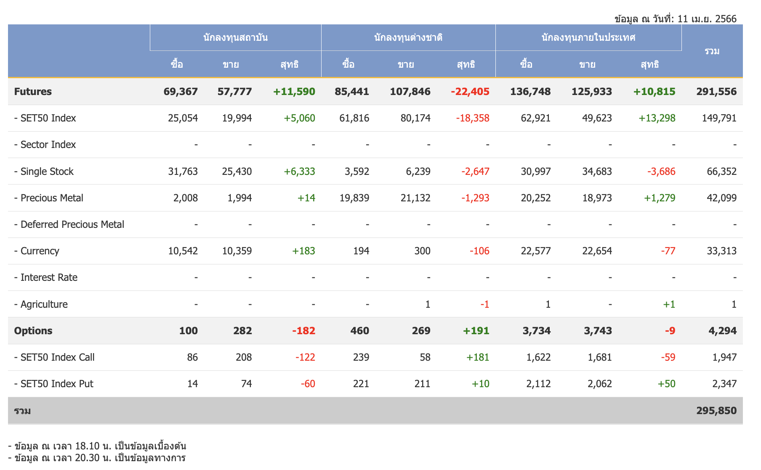The width and height of the screenshot is (761, 470).
Task: Click SET50 Index Put local buy 2,112
Action: pyautogui.click(x=538, y=384)
